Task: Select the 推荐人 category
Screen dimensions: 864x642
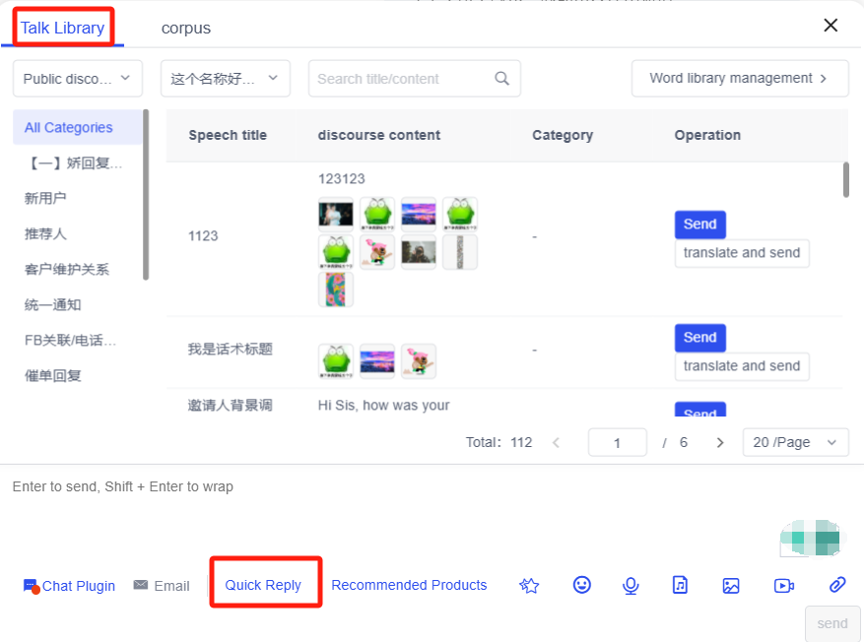Action: [x=45, y=234]
